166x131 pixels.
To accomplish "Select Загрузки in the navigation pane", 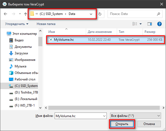I will [x=21, y=53].
